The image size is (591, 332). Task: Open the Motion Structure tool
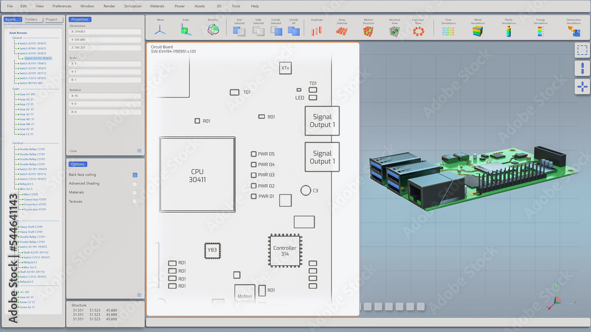[x=368, y=31]
